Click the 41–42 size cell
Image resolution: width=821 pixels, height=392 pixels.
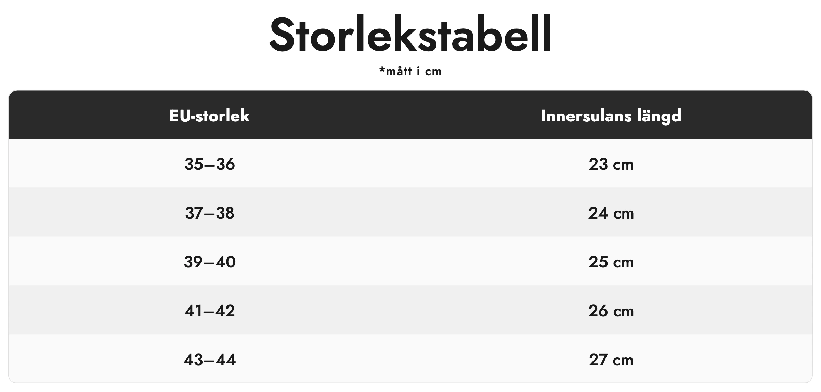[x=209, y=311]
